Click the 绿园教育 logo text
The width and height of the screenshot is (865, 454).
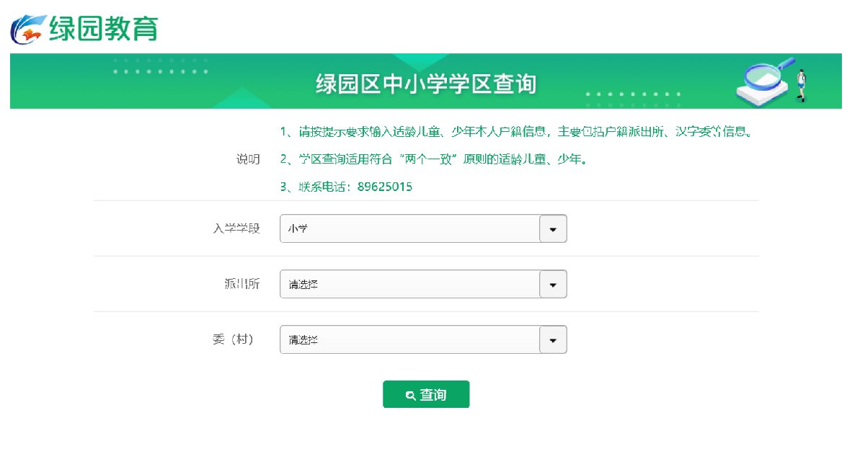[103, 28]
